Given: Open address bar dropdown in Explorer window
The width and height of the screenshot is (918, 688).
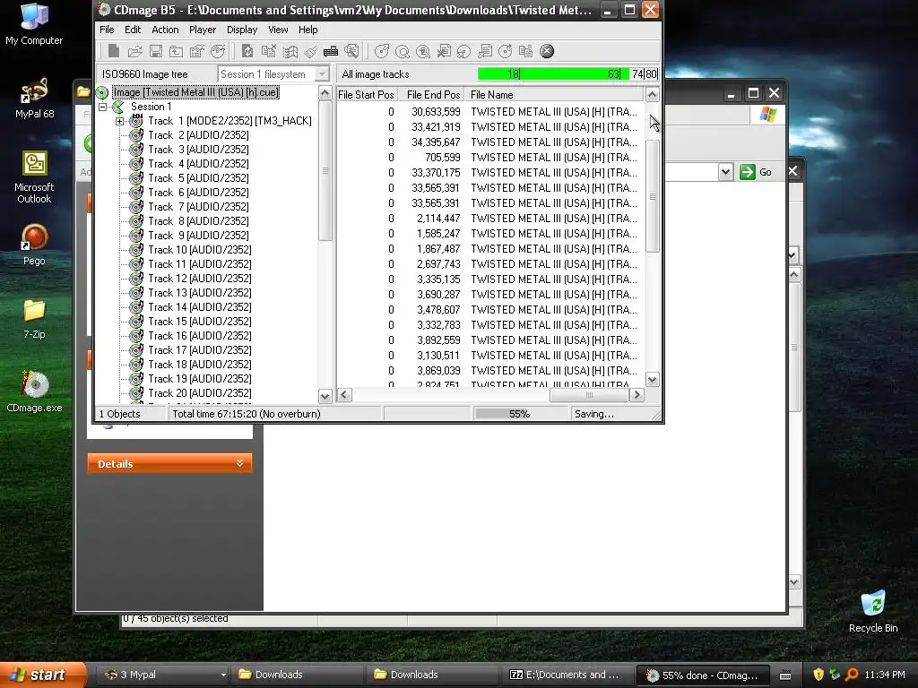Looking at the screenshot, I should coord(725,172).
